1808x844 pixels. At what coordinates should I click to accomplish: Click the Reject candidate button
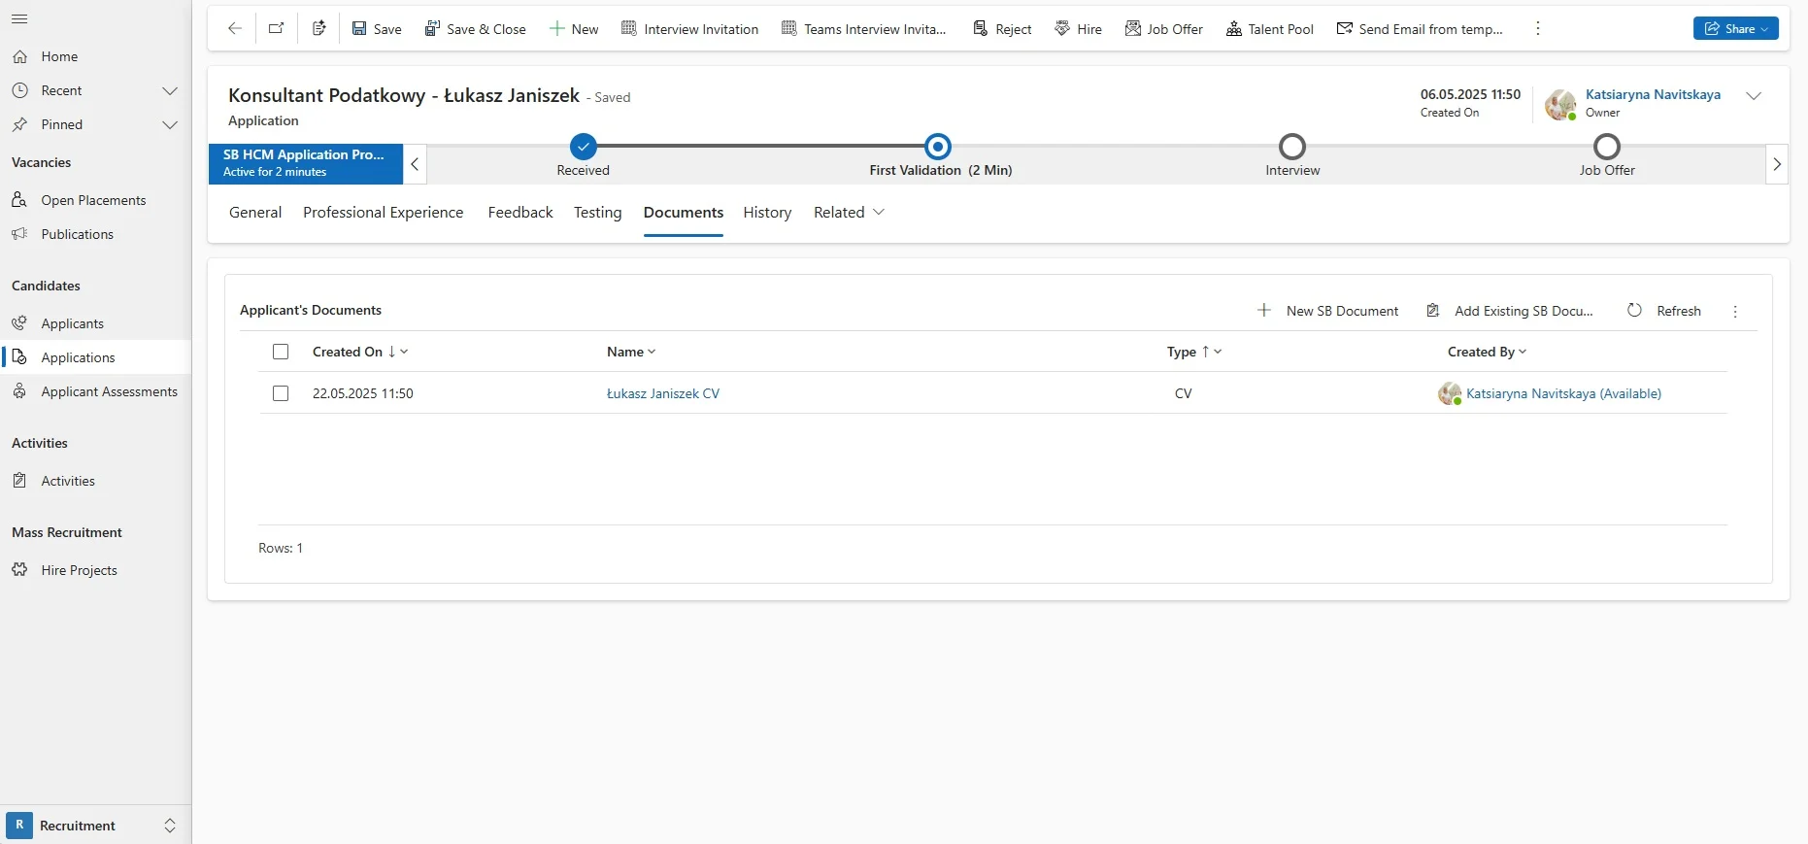(1002, 29)
